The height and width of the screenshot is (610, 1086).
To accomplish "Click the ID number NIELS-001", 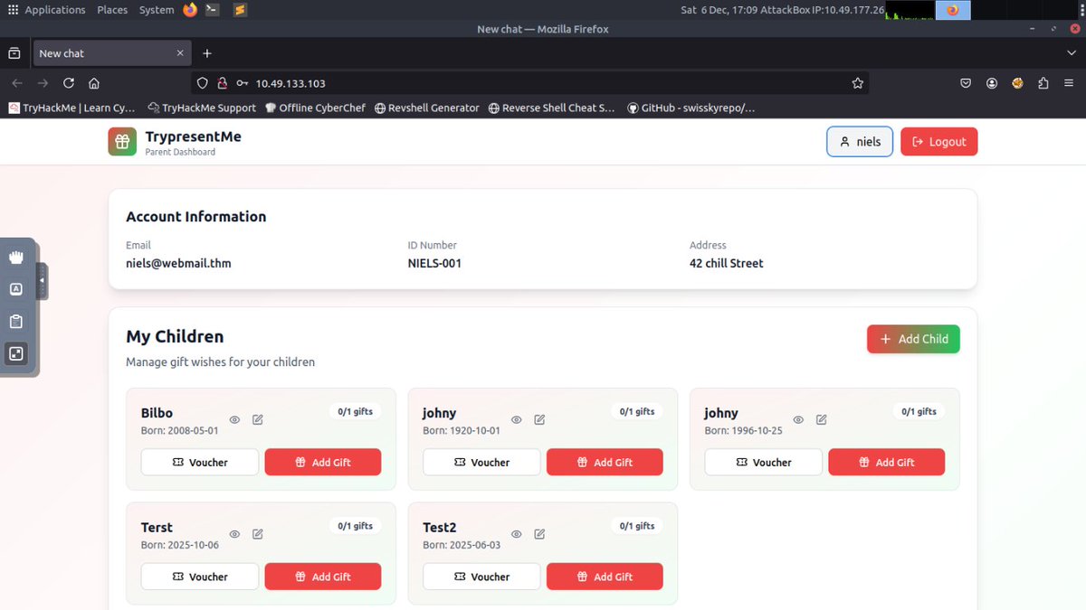I will (x=434, y=263).
